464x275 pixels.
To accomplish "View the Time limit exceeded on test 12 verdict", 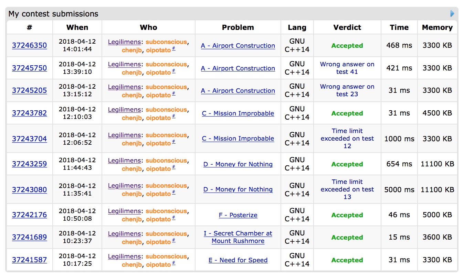I will 347,139.
